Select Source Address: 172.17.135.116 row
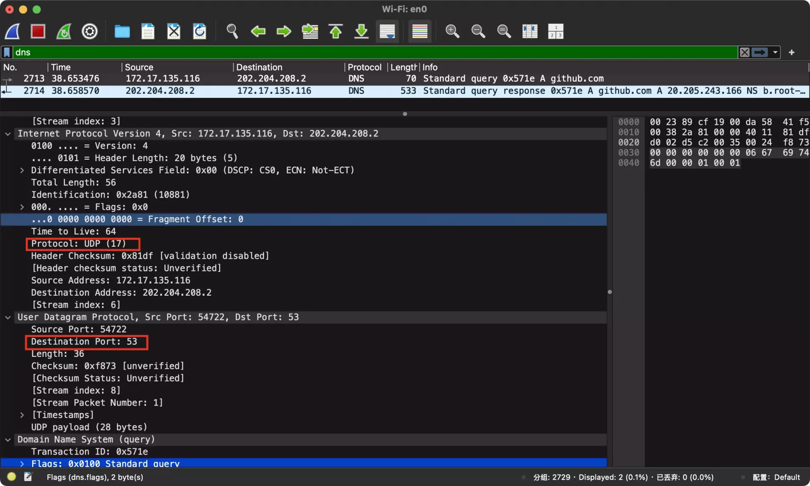This screenshot has height=486, width=810. pyautogui.click(x=303, y=280)
